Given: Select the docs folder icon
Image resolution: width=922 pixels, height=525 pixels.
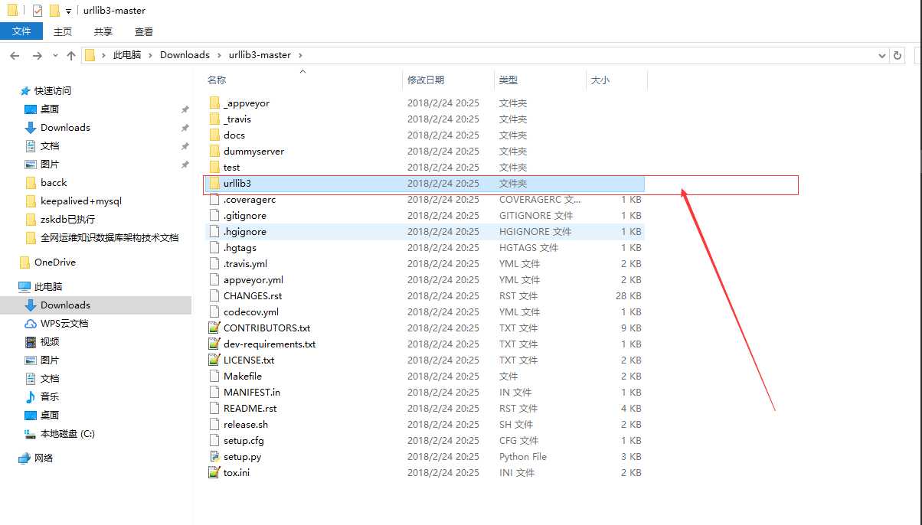Looking at the screenshot, I should tap(214, 135).
